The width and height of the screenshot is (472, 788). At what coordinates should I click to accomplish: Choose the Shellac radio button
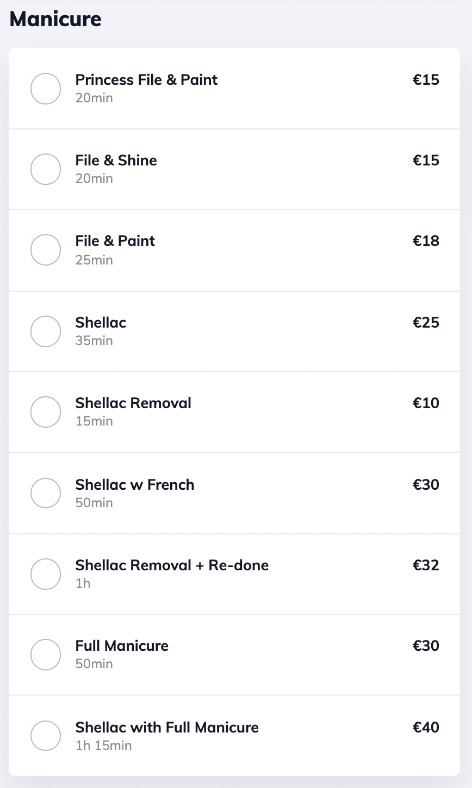coord(46,331)
